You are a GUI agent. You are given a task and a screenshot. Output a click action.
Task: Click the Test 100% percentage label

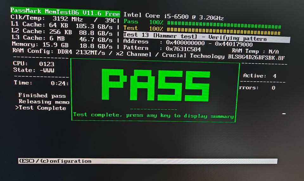pos(156,29)
